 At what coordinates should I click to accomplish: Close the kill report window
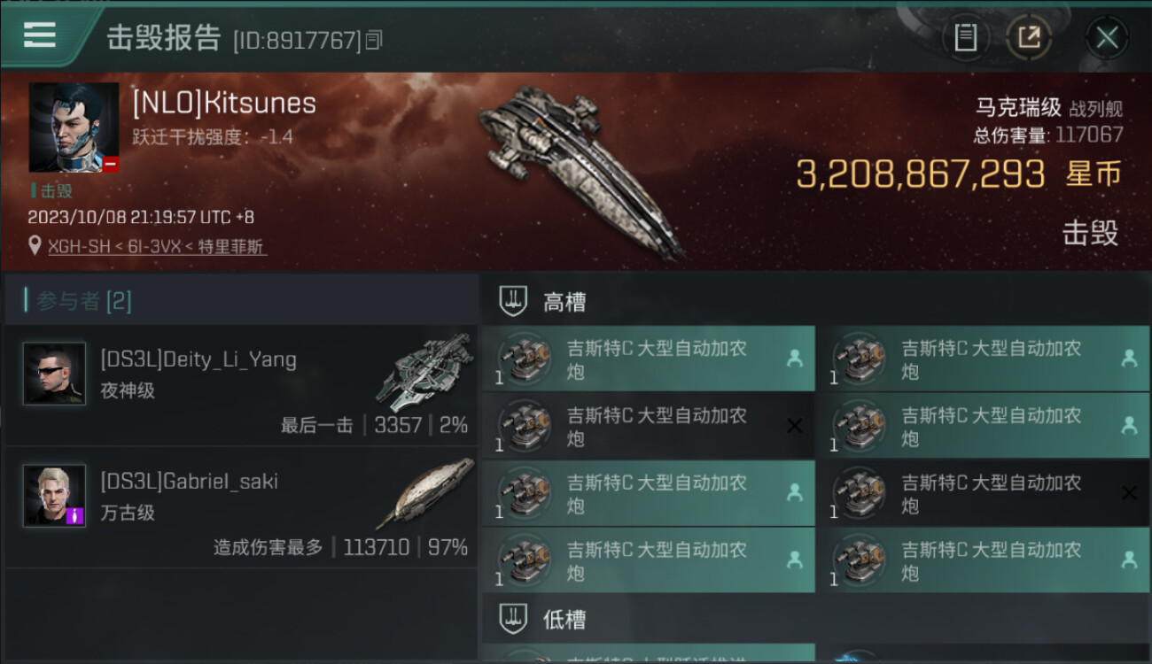1107,37
